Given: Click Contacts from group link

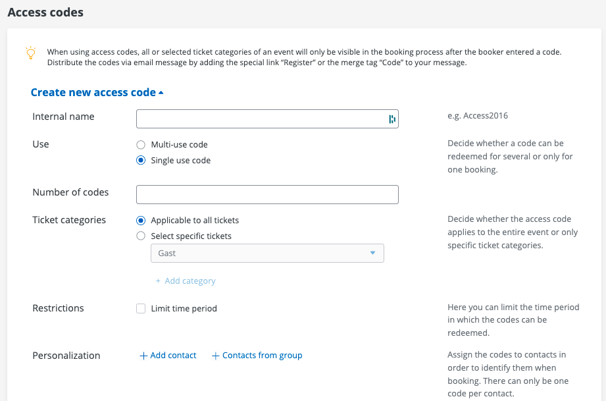Looking at the screenshot, I should [262, 356].
